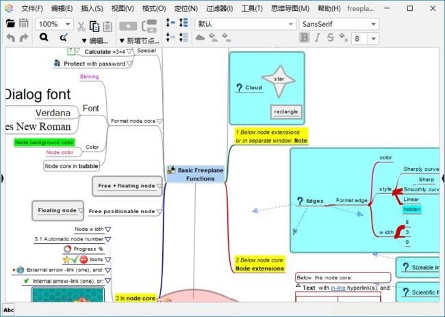Open the 编辑(E) menu

pyautogui.click(x=62, y=8)
